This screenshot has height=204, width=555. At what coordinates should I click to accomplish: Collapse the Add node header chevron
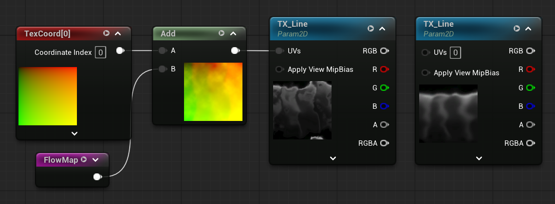pos(233,34)
